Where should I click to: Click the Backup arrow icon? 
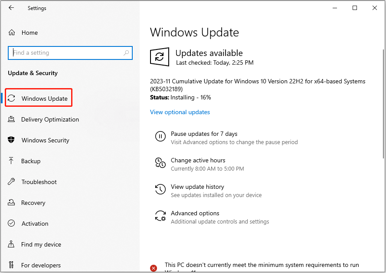point(11,161)
